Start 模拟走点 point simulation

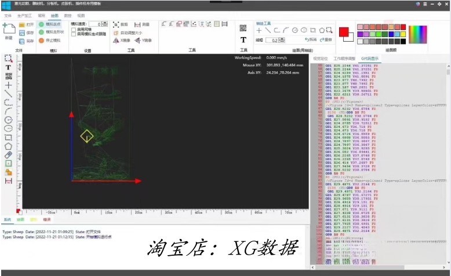coord(50,24)
